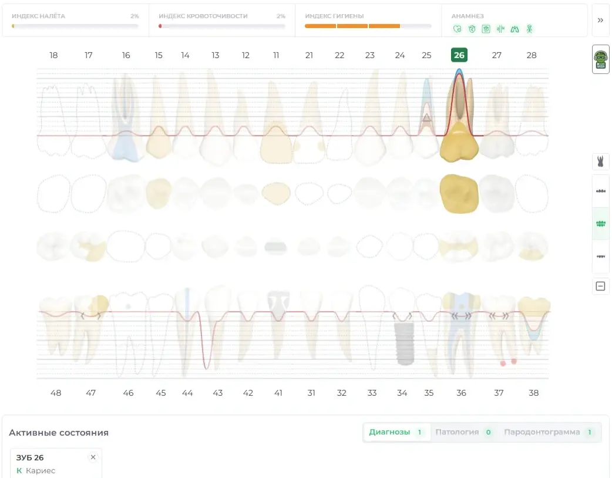Select the square-framed anamnesis icon

click(x=486, y=29)
